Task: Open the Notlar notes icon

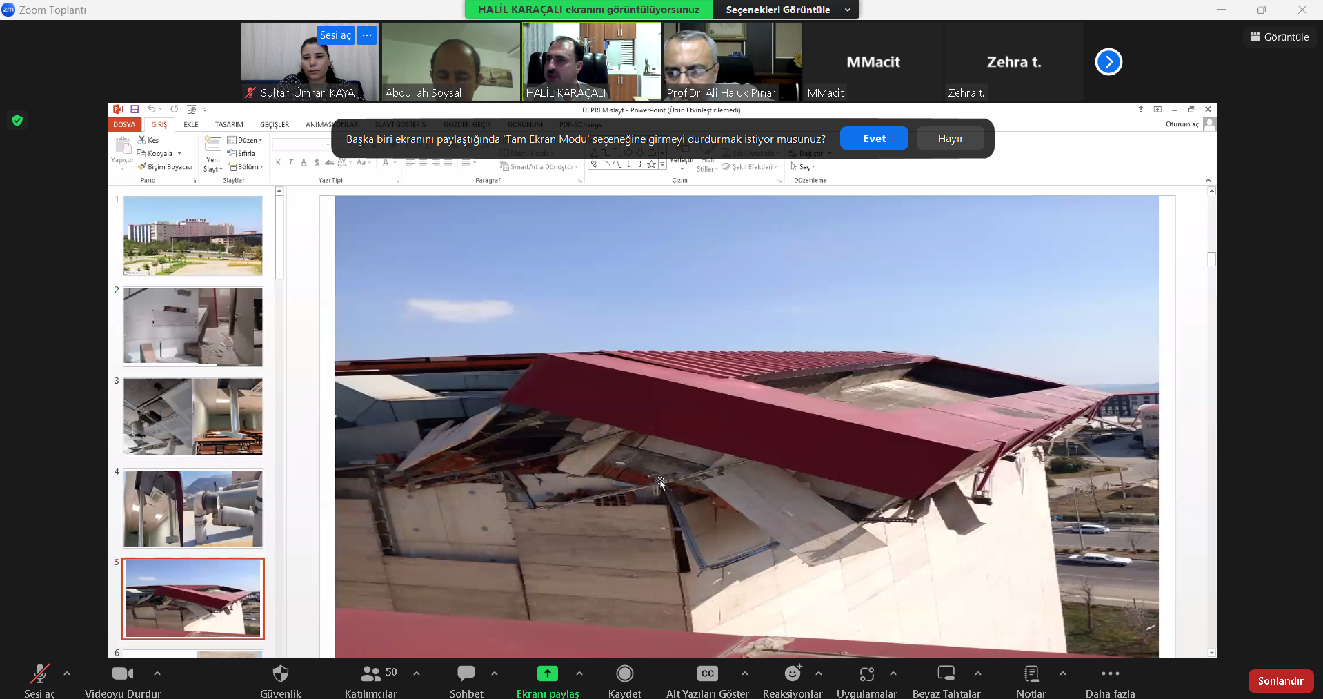Action: [1031, 673]
